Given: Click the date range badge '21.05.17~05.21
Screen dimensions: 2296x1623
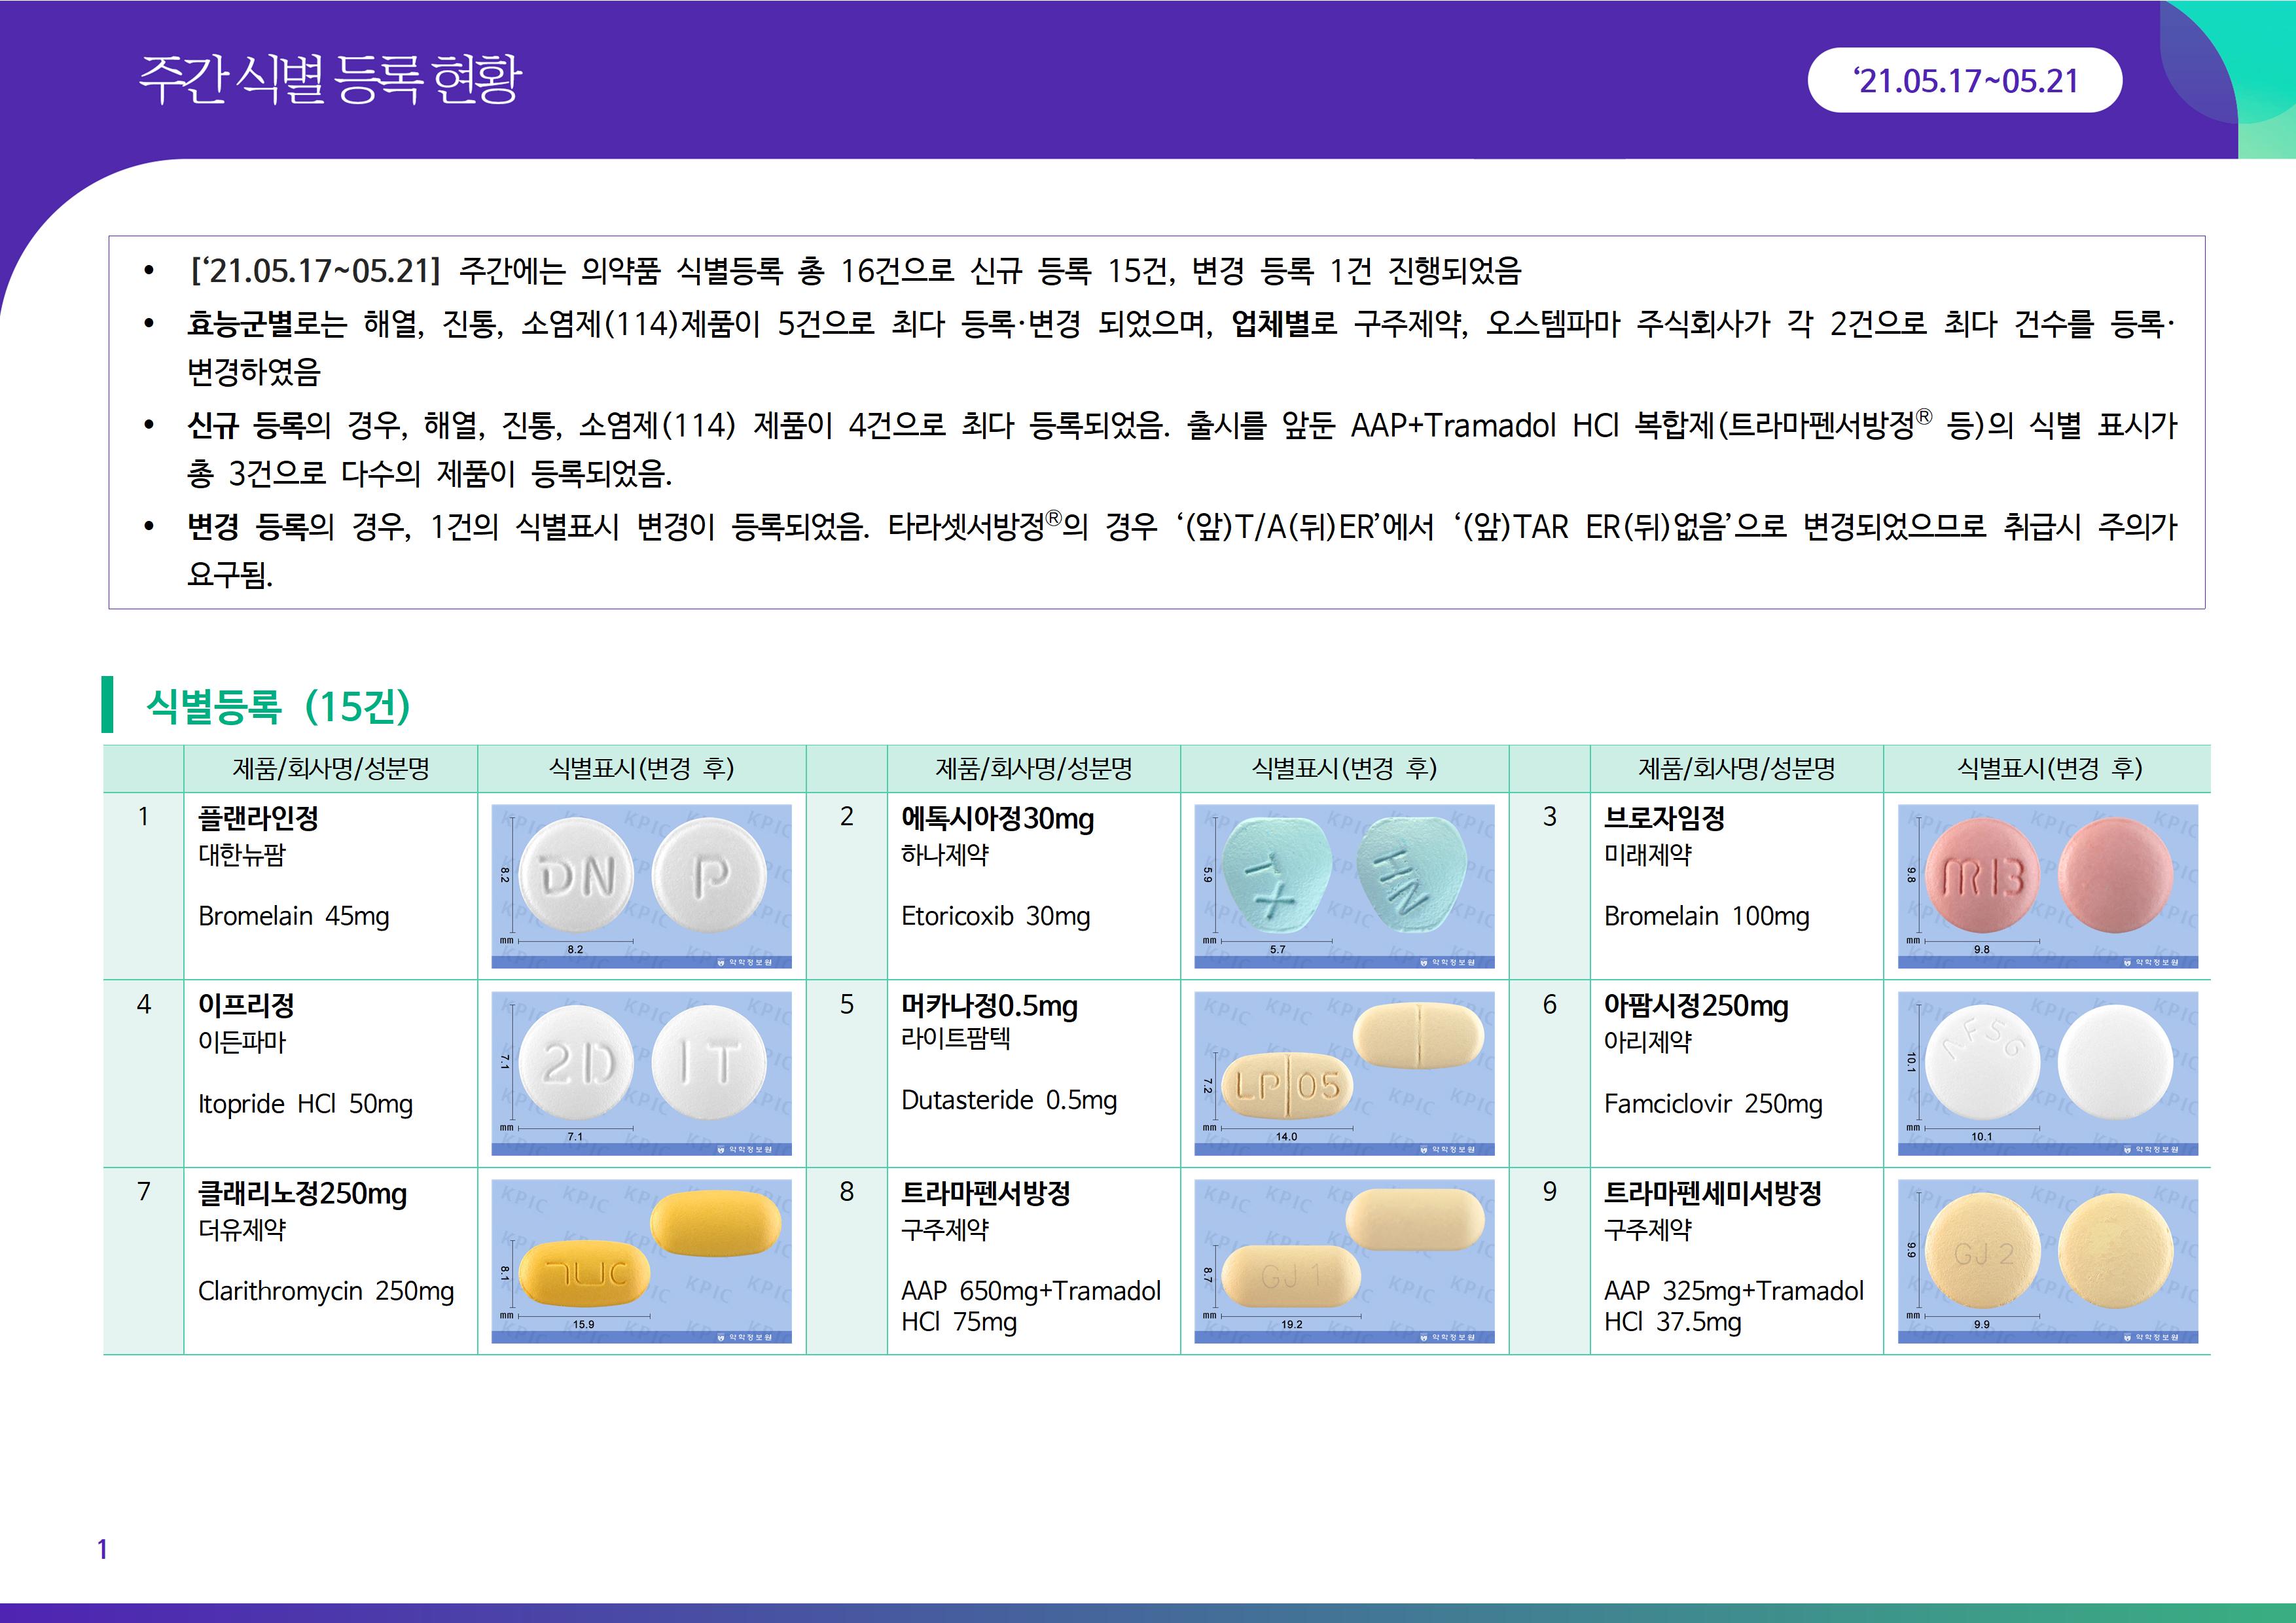Looking at the screenshot, I should coord(1964,80).
